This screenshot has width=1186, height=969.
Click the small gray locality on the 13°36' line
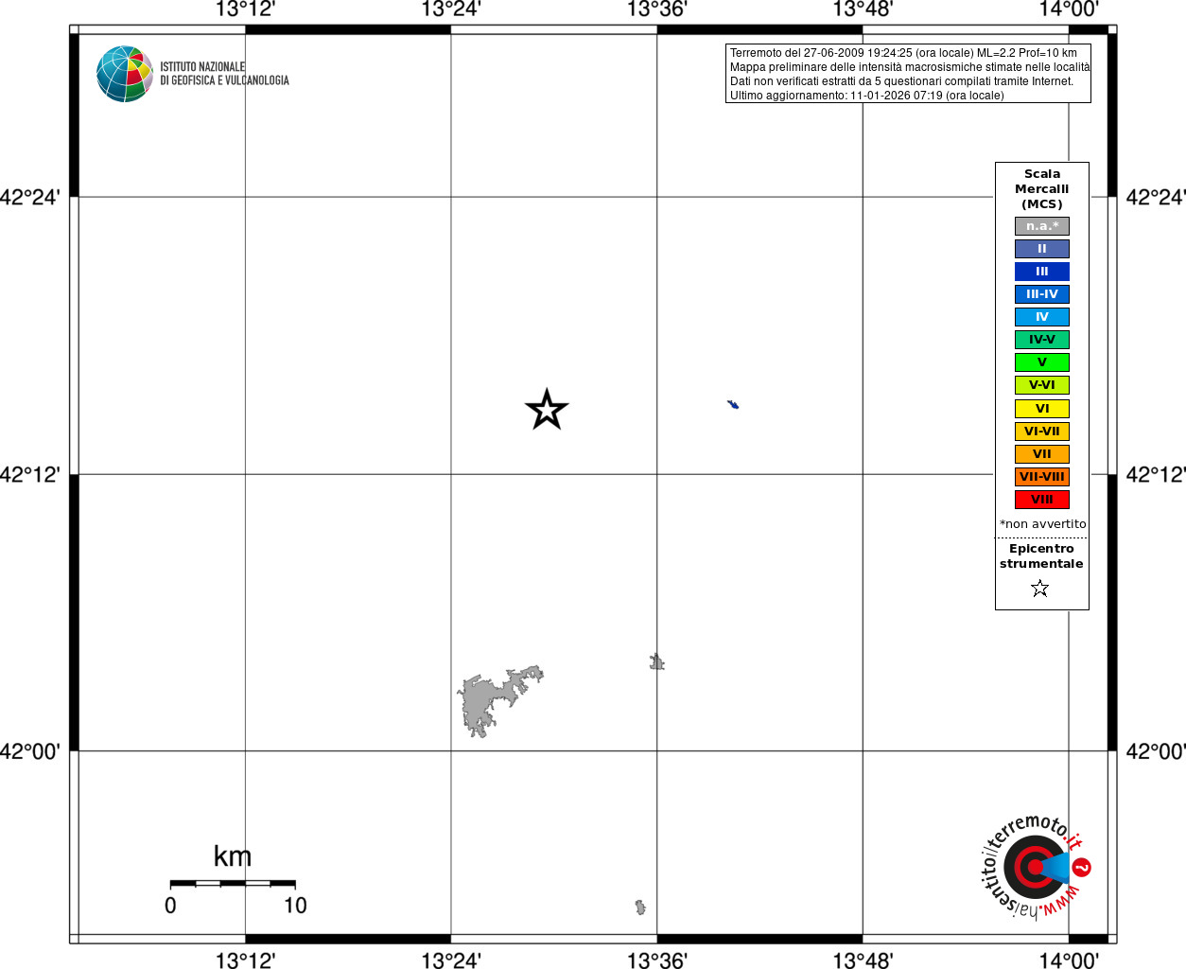(x=657, y=662)
